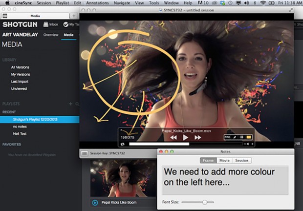Open the Shotgun Inbox

coord(51,24)
